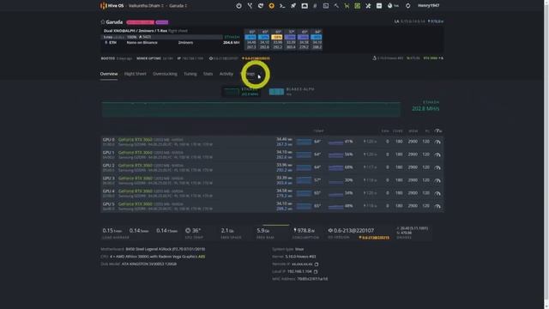The width and height of the screenshot is (549, 309).
Task: Click the yellow 68% fan cell in summary
Action: point(277,37)
